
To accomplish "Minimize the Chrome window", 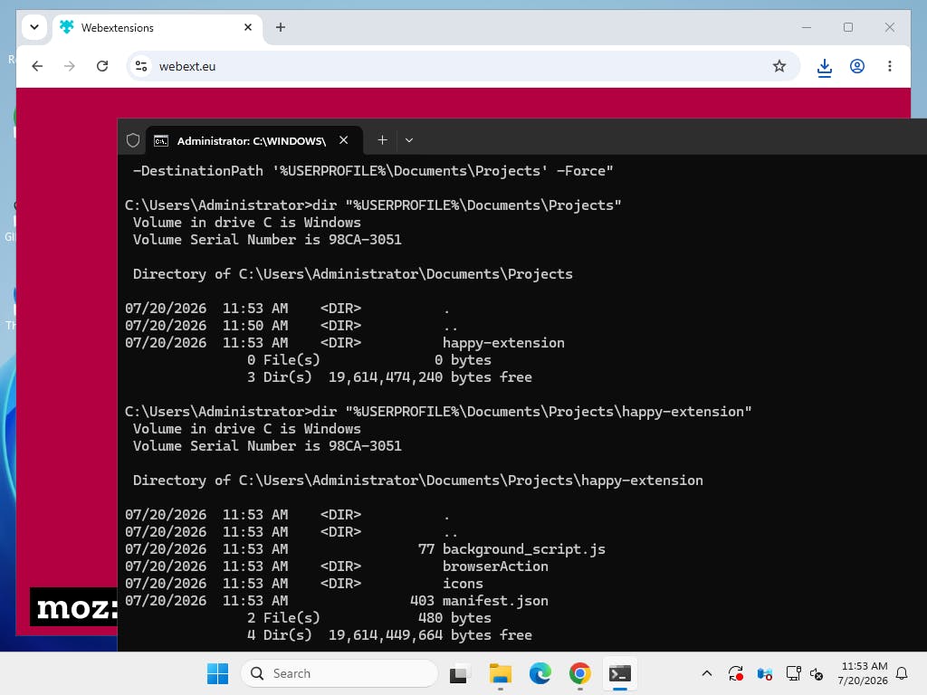I will (807, 27).
